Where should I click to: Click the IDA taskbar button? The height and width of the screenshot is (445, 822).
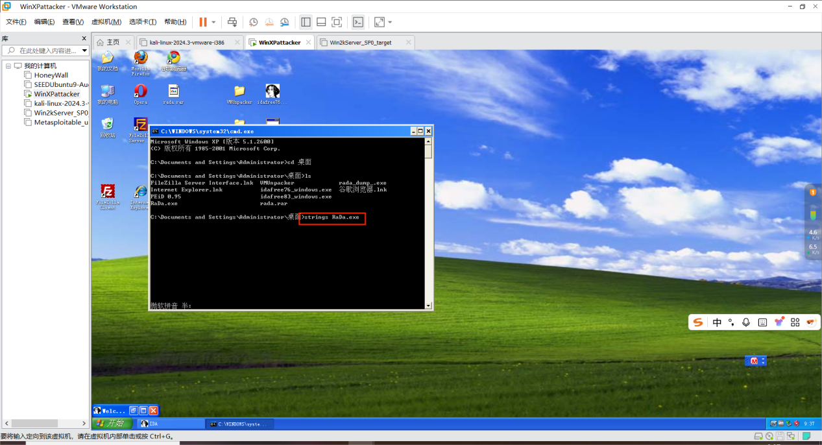171,424
